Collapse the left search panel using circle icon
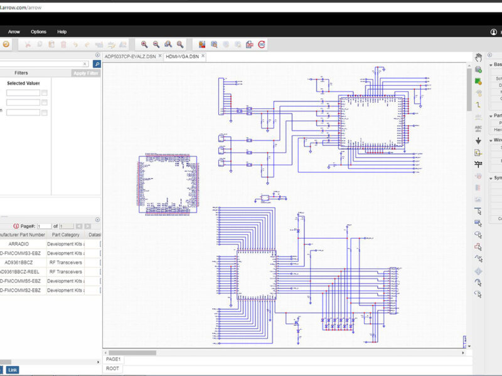This screenshot has width=502, height=376. click(x=97, y=55)
